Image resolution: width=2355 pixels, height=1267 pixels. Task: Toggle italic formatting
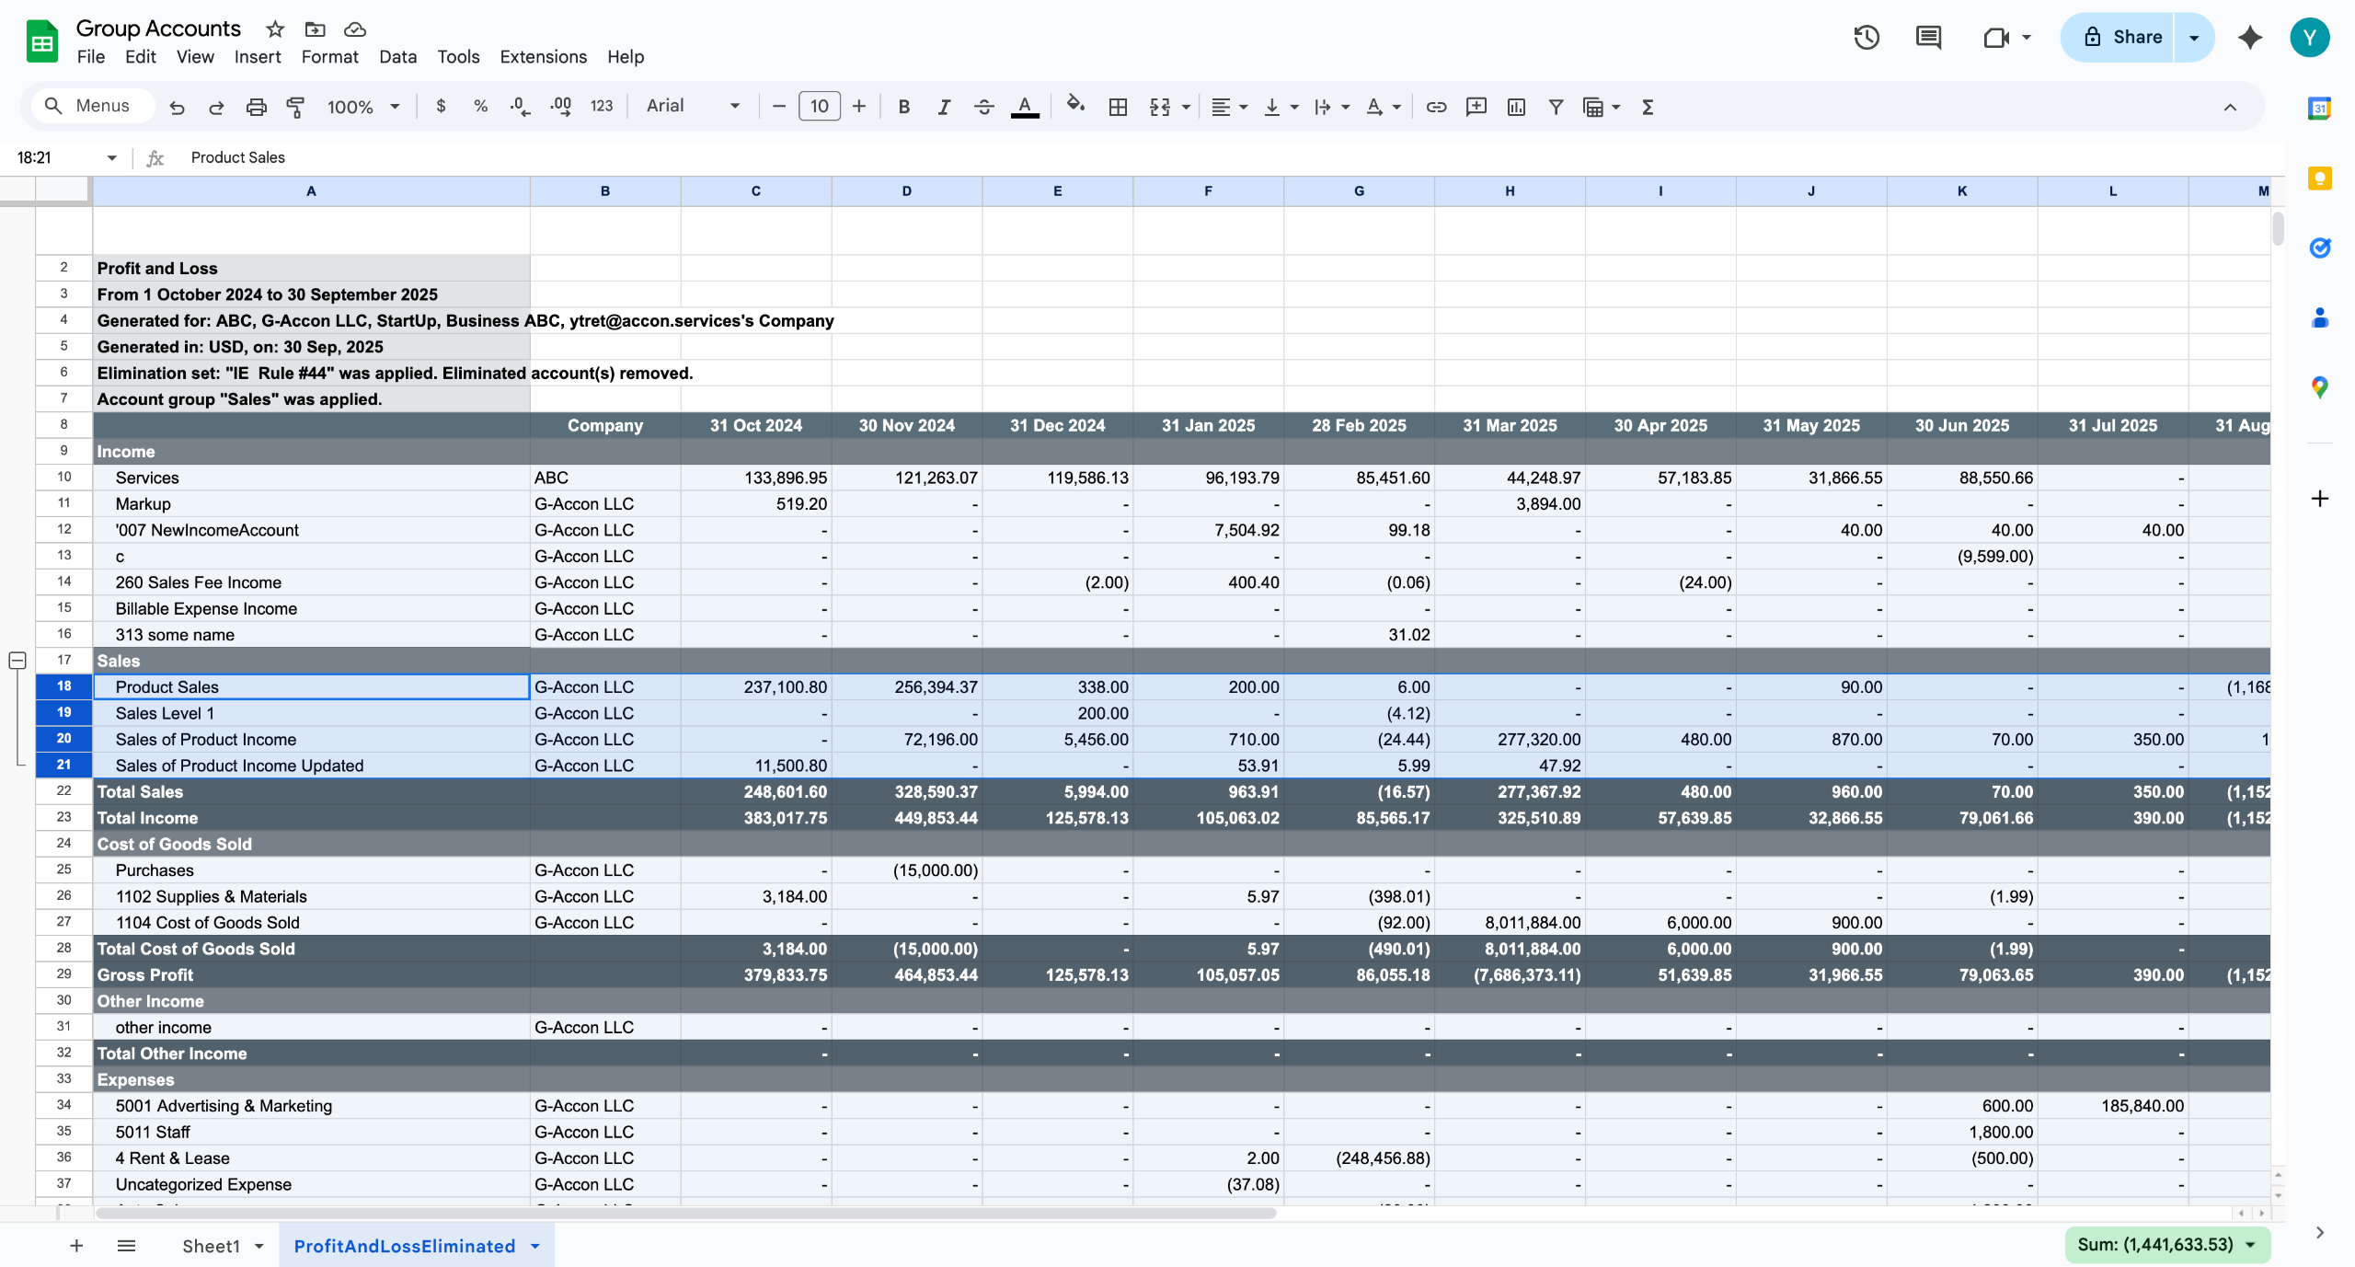(943, 107)
